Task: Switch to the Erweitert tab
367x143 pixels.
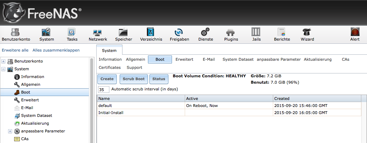Action: (184, 59)
